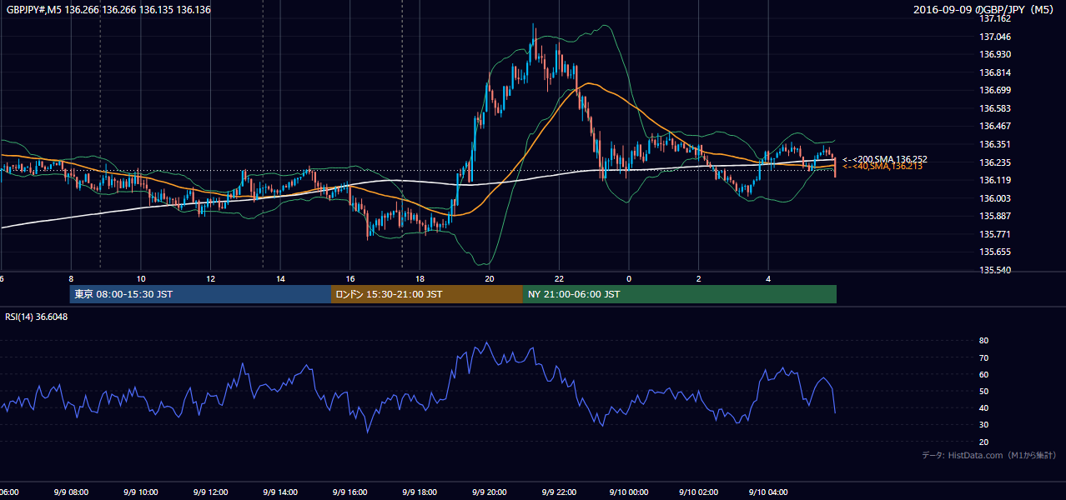This screenshot has width=1066, height=500.
Task: Click hour 12 under the candlestick chart
Action: [210, 278]
